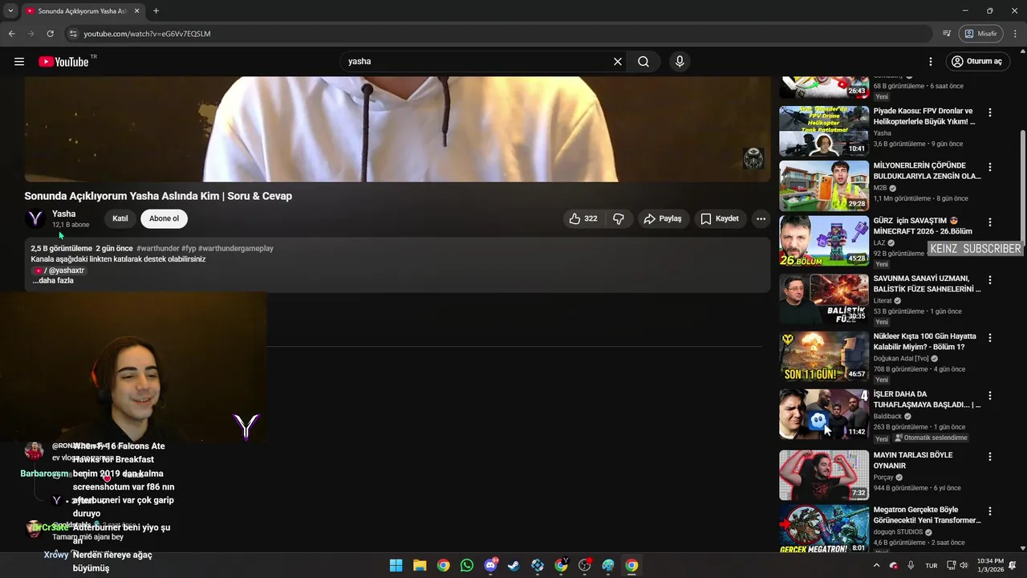This screenshot has width=1027, height=578.
Task: Open the Windows Start menu
Action: (x=396, y=565)
